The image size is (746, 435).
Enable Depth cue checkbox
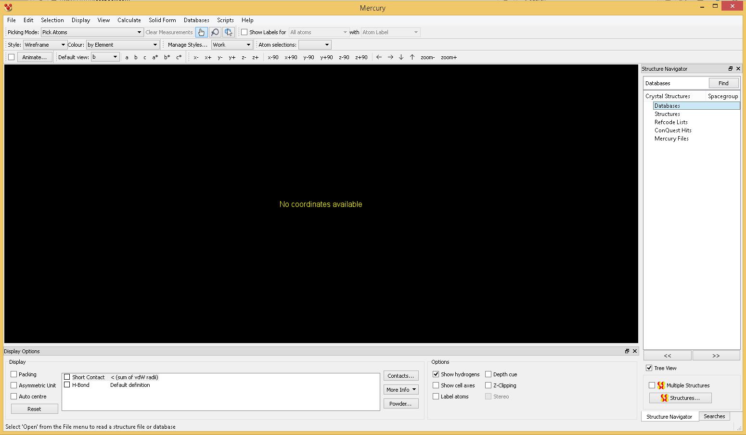pyautogui.click(x=489, y=374)
